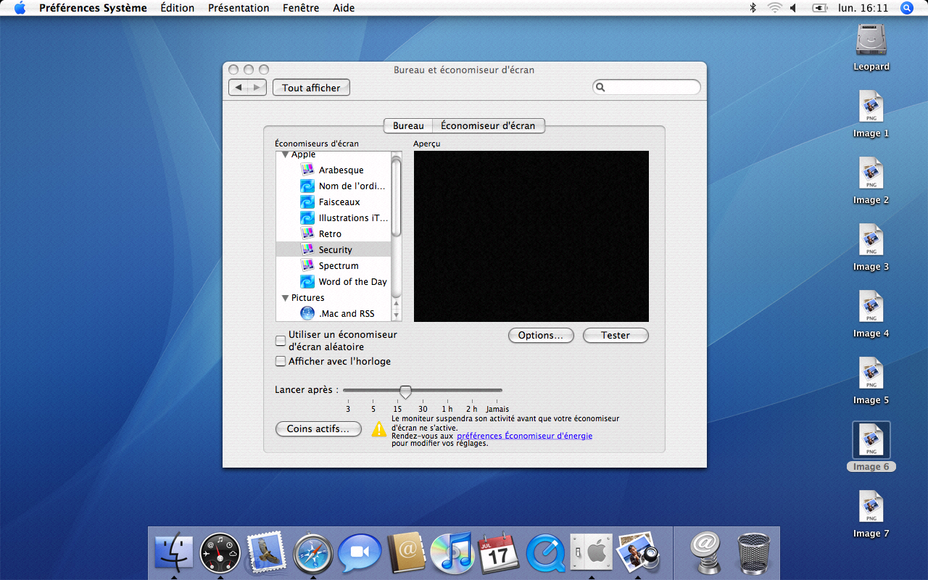
Task: Enable Utiliser un économiseur d'écran aléatoire
Action: tap(281, 340)
